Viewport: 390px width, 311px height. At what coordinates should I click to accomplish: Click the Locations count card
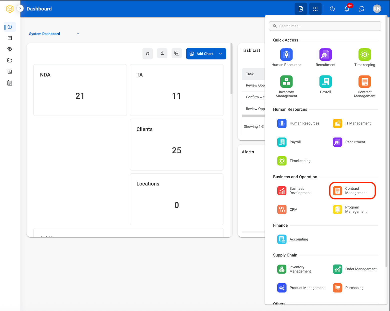176,199
